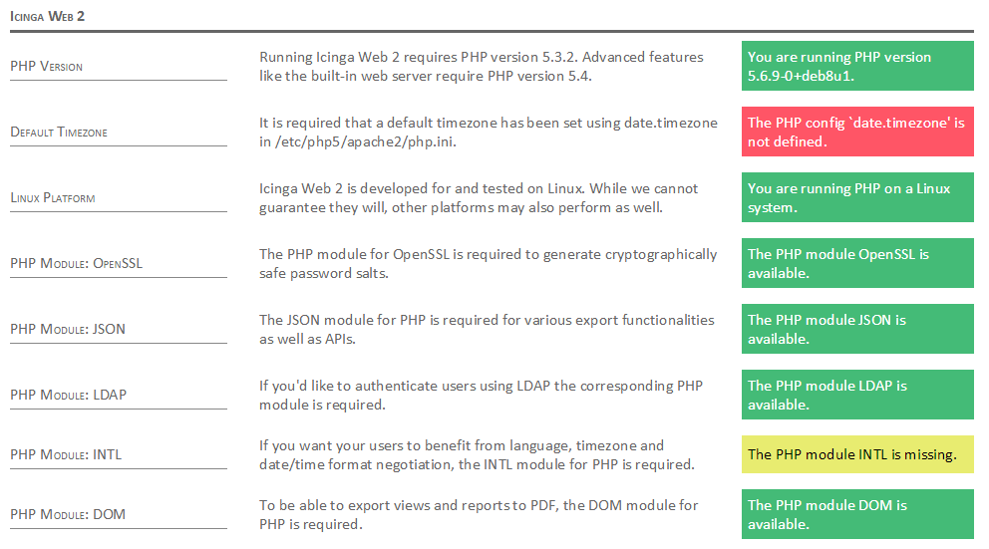Click the PHP Module: DOM label

point(68,515)
